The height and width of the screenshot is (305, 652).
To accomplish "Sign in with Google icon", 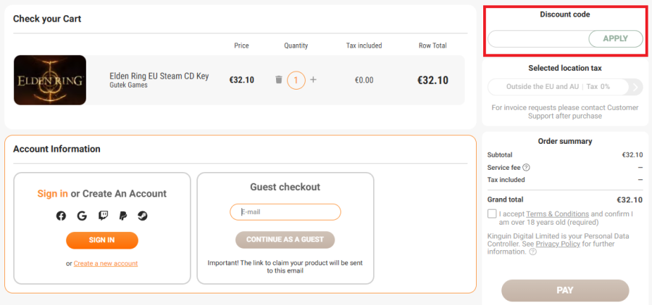I will [x=82, y=215].
